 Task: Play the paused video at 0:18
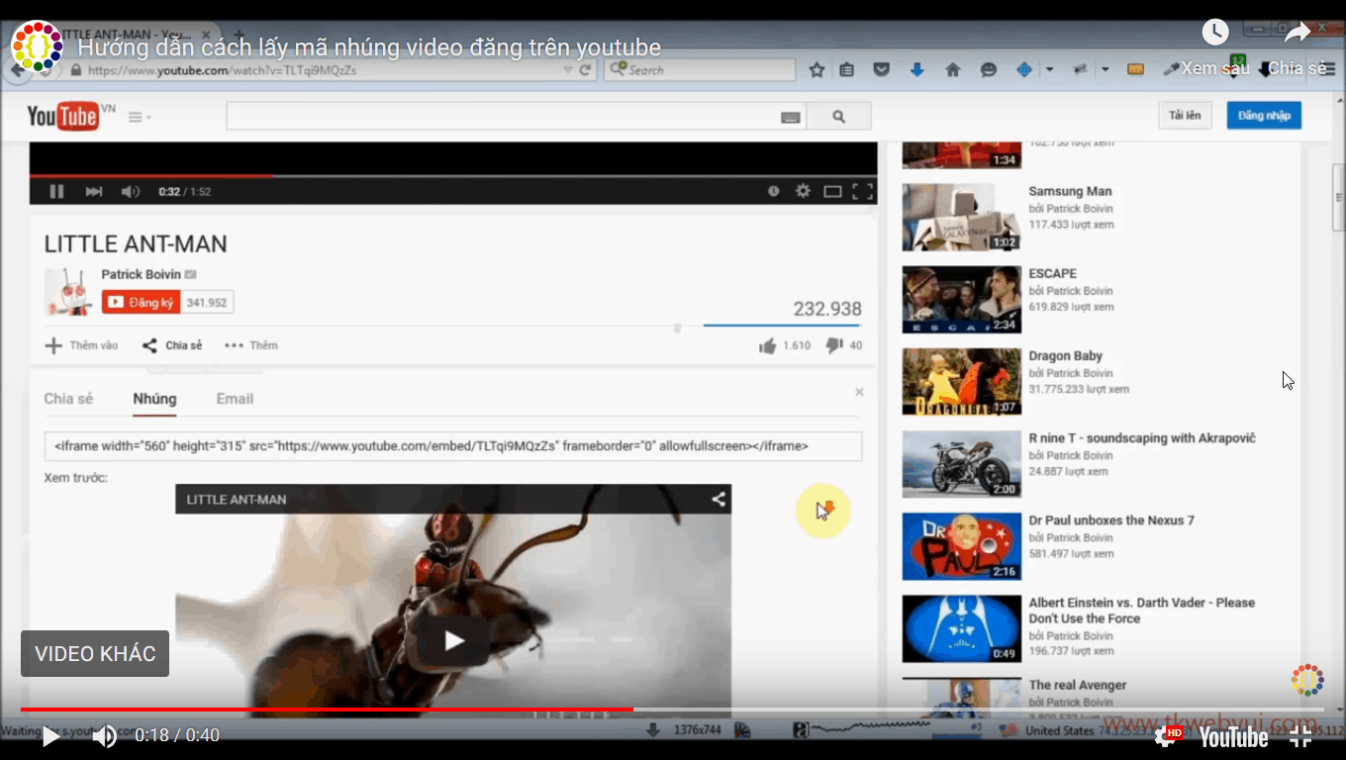50,735
